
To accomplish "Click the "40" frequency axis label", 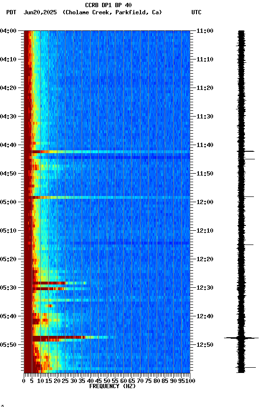I will (90, 381).
